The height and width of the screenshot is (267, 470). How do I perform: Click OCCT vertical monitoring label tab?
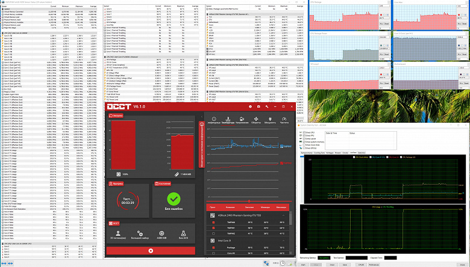tap(202, 144)
